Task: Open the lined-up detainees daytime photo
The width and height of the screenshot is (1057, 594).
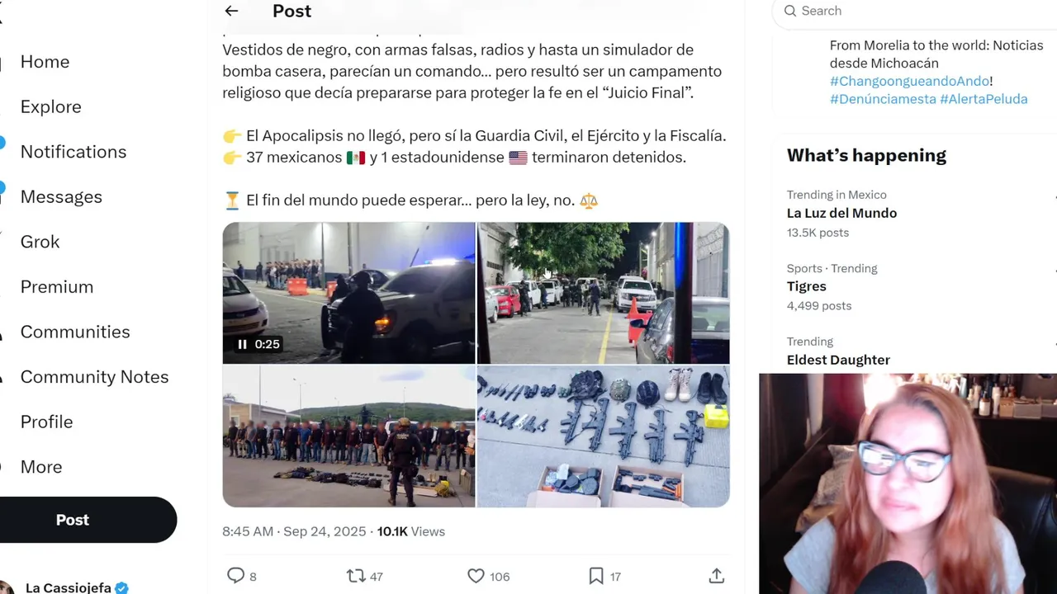Action: point(348,436)
